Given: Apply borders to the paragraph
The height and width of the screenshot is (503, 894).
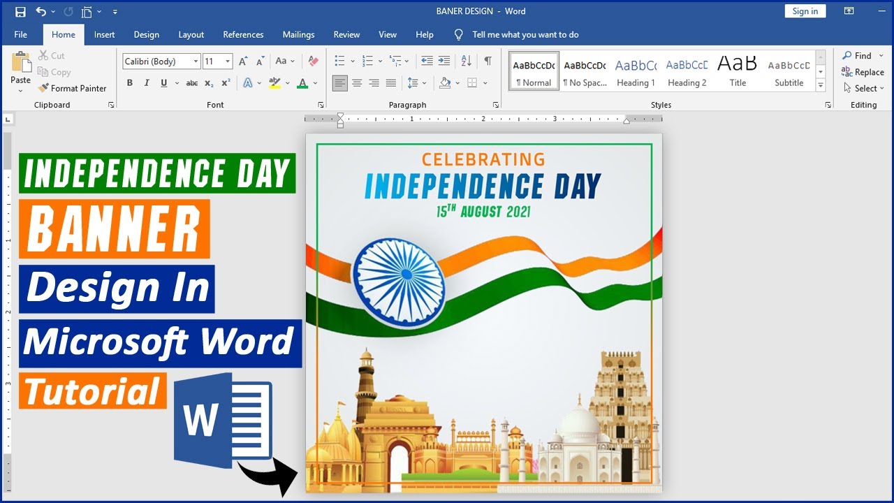Looking at the screenshot, I should point(472,83).
